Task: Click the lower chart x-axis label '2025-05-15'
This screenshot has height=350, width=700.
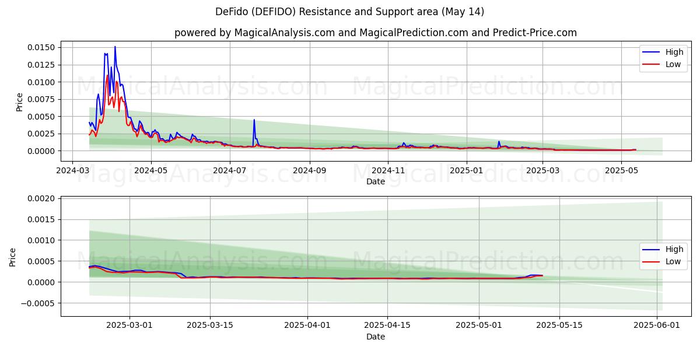Action: [559, 325]
